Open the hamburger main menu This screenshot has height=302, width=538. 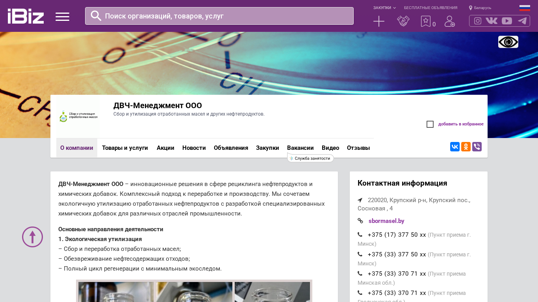click(62, 17)
